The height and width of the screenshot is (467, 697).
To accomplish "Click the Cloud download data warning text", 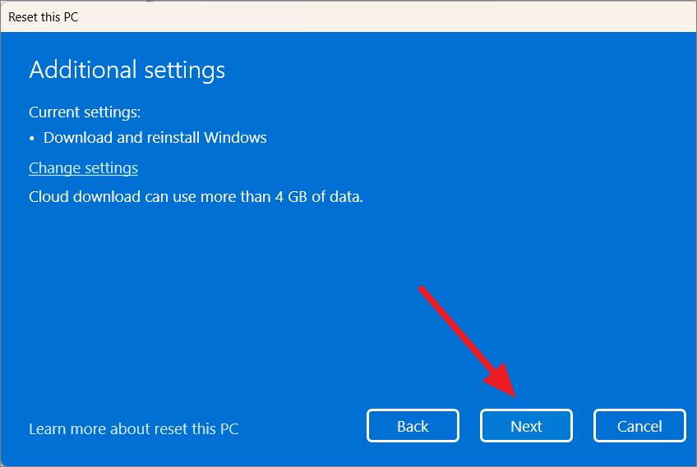I will [x=196, y=197].
